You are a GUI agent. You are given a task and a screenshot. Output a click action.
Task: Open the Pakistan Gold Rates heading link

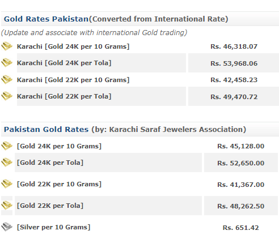pos(46,129)
